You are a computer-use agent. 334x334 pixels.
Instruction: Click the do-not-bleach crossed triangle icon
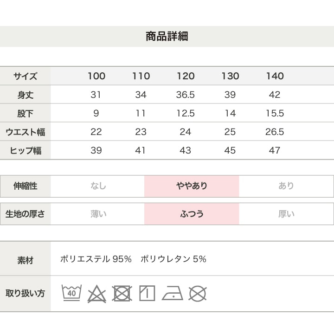click(97, 293)
